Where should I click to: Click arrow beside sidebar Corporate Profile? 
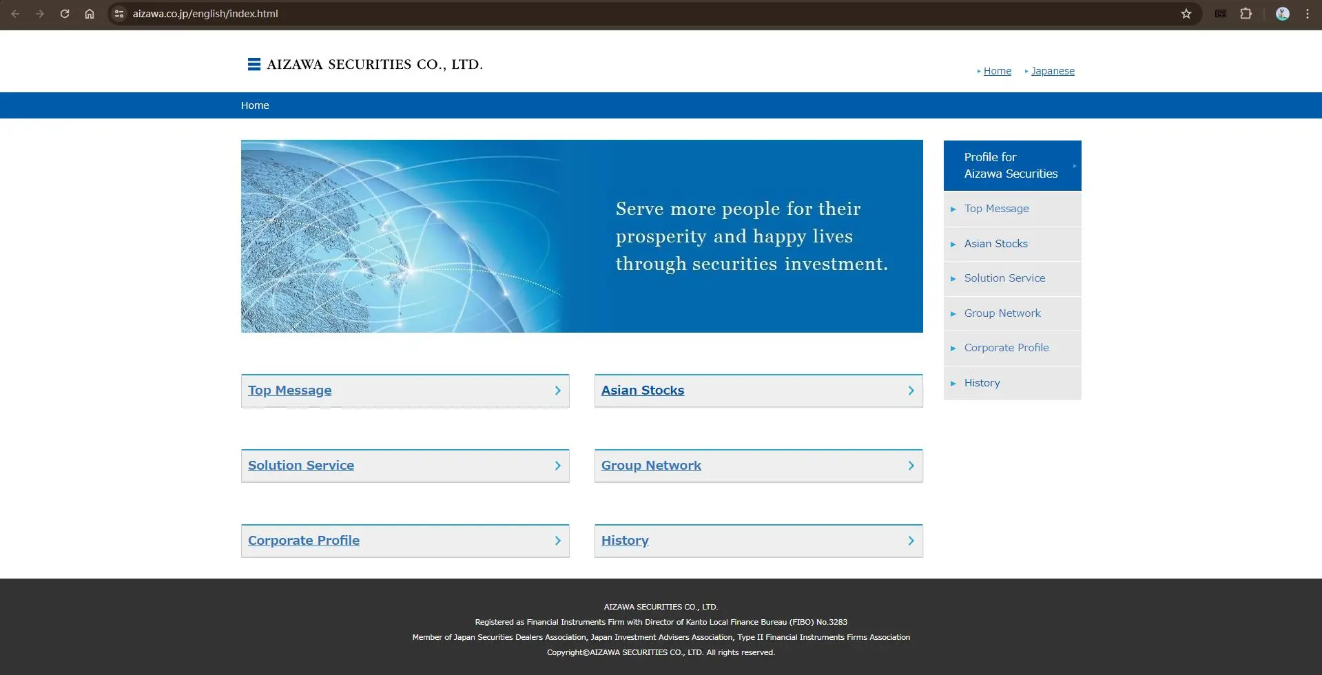click(953, 349)
